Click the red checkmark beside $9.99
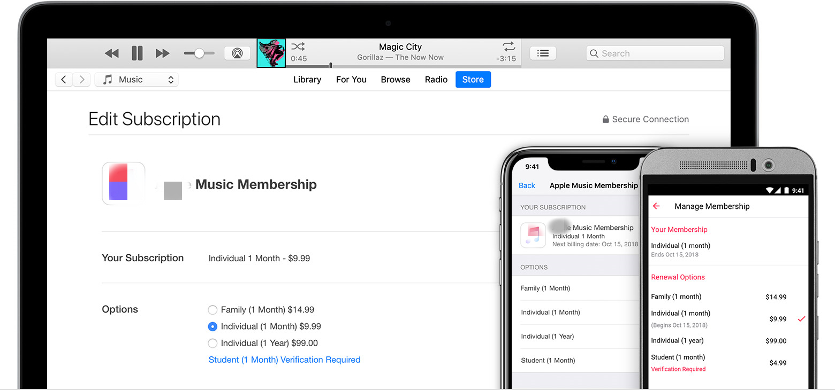 (801, 319)
